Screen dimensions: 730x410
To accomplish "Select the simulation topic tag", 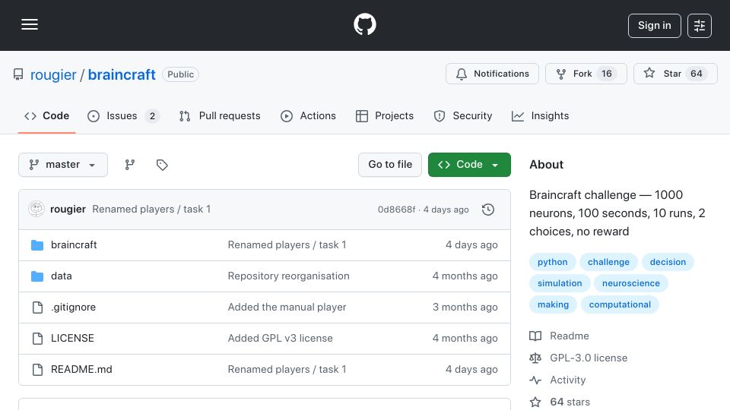I will point(560,283).
